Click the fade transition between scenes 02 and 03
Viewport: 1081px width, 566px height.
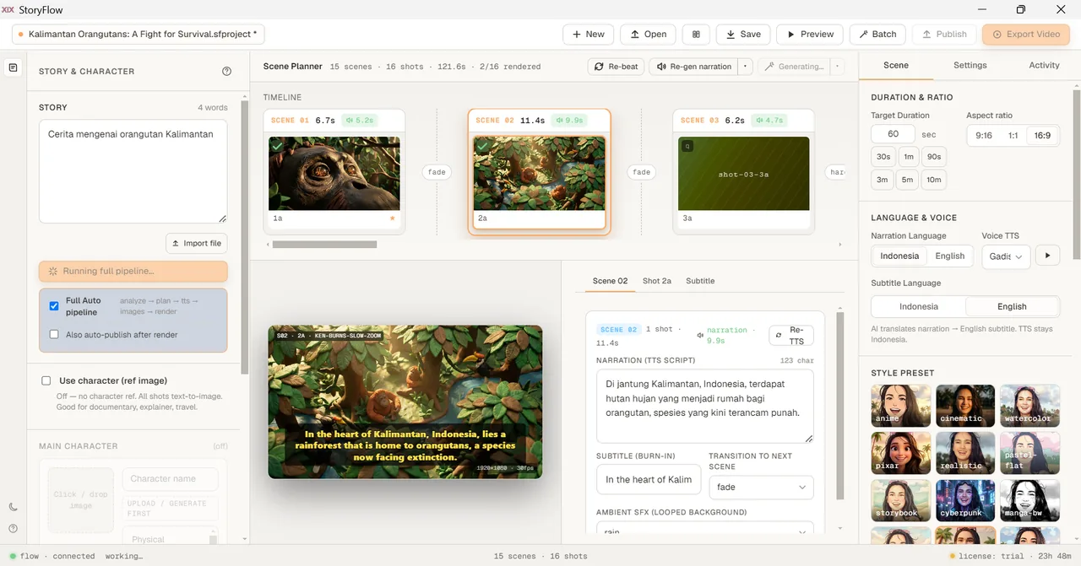[x=642, y=172]
